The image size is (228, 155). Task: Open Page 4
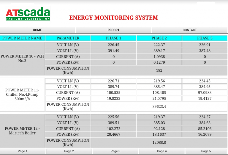[162, 151]
